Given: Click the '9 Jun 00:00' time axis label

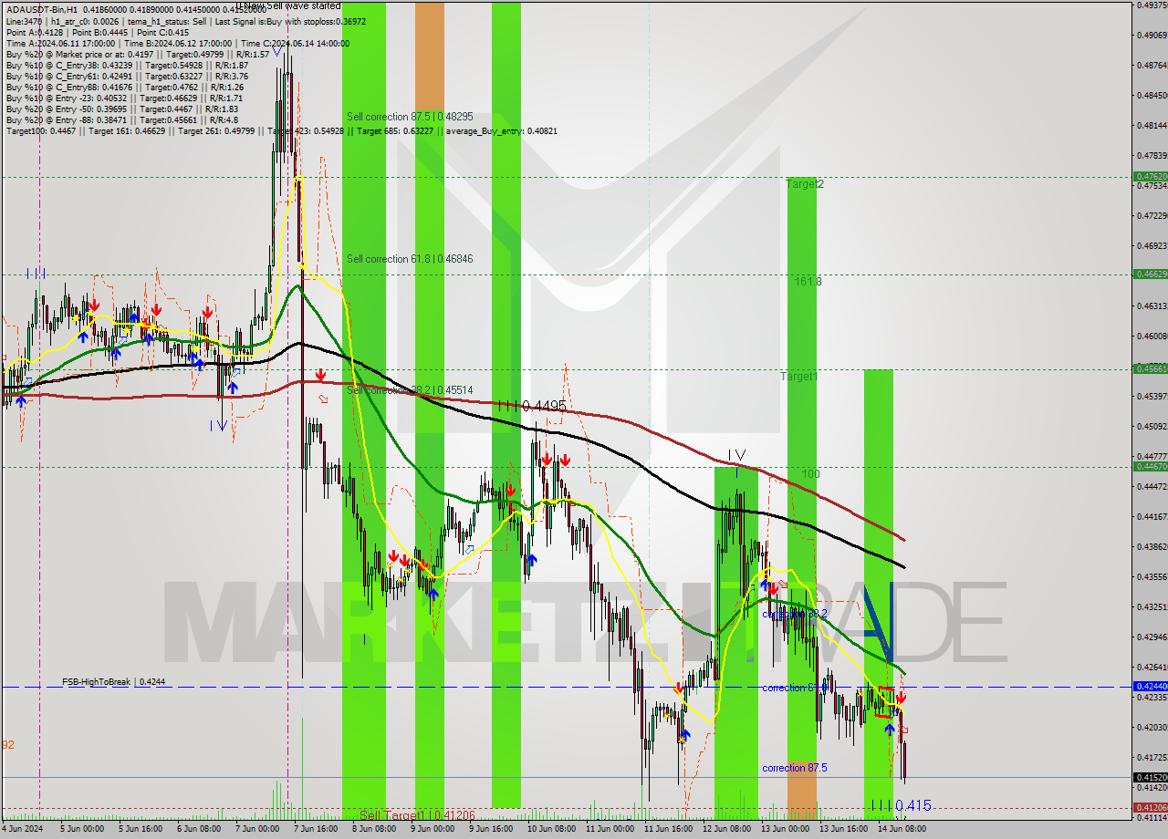Looking at the screenshot, I should (432, 829).
